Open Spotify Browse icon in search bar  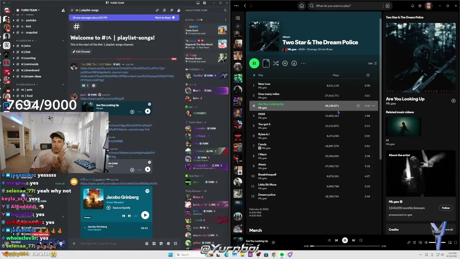pos(387,6)
